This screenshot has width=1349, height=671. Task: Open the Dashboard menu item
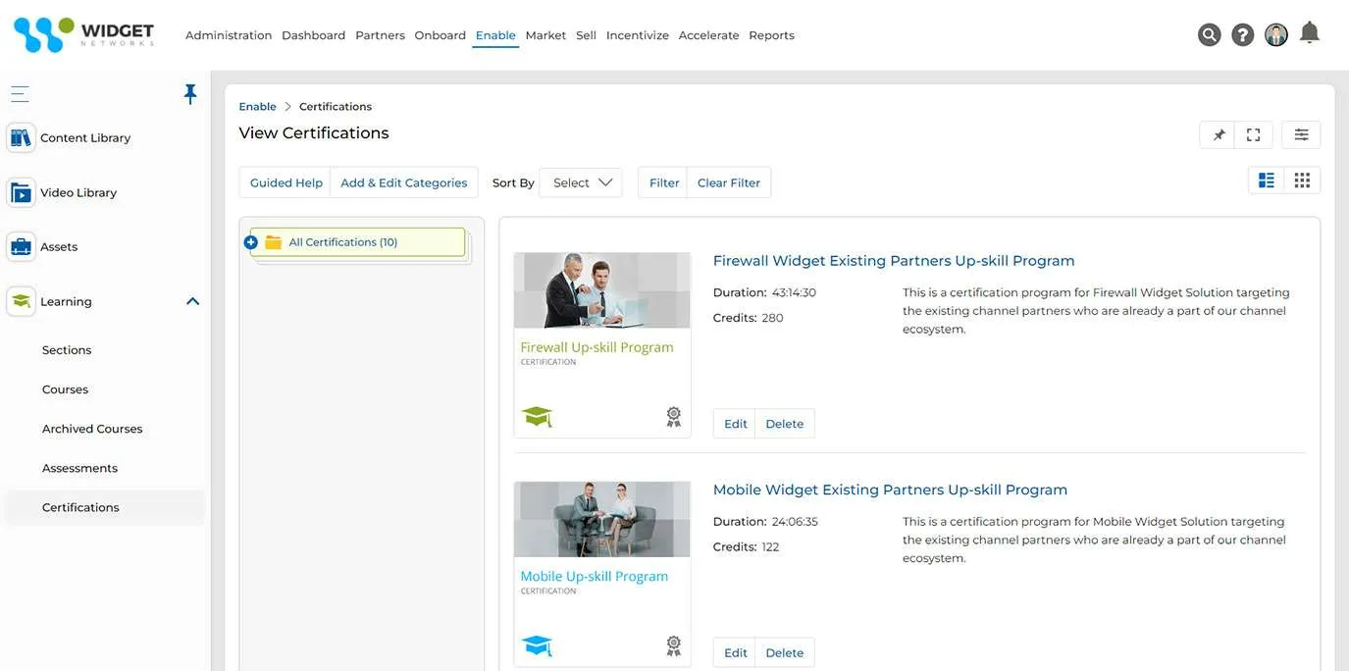pos(313,34)
